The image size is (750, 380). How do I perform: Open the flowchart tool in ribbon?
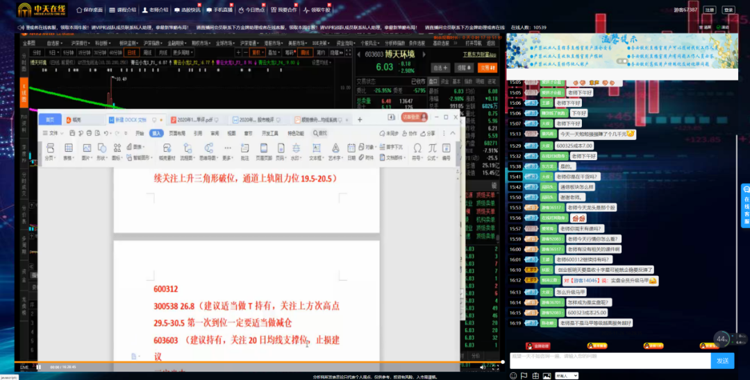(x=189, y=150)
